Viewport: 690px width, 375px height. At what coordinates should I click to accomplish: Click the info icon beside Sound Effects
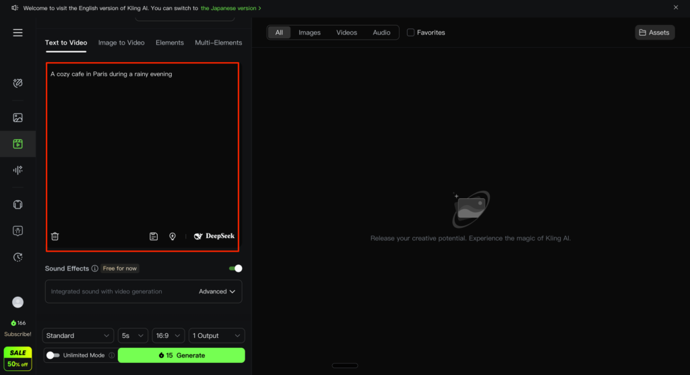95,268
